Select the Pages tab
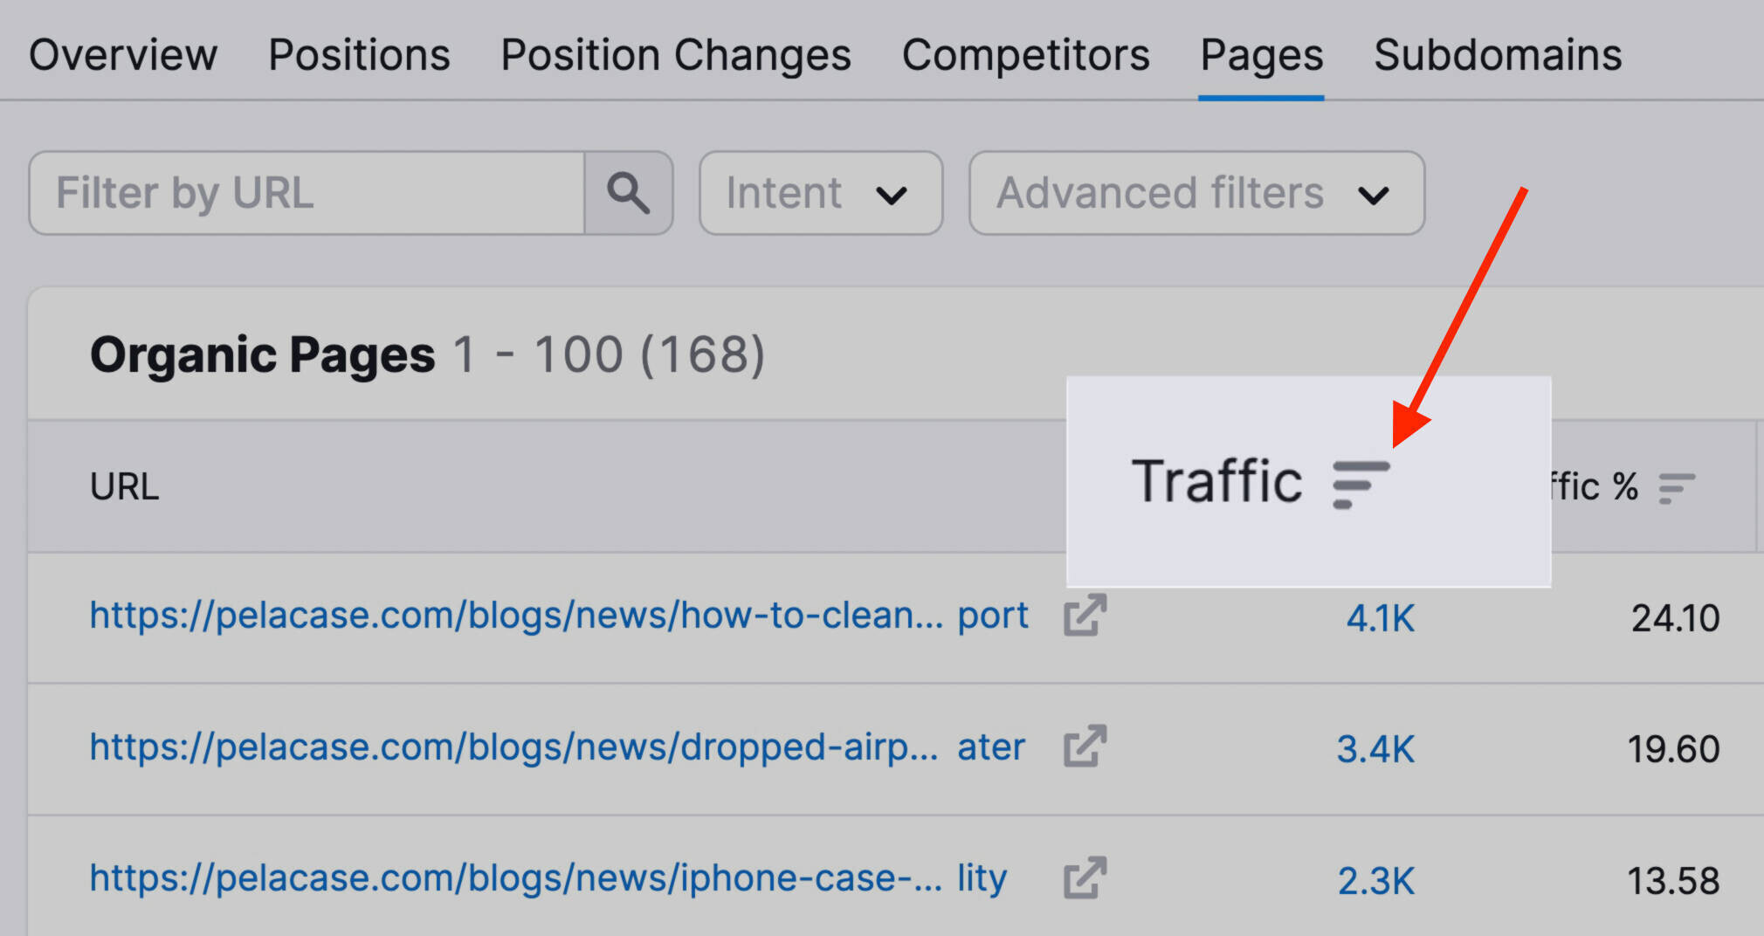Viewport: 1764px width, 936px height. click(1262, 55)
